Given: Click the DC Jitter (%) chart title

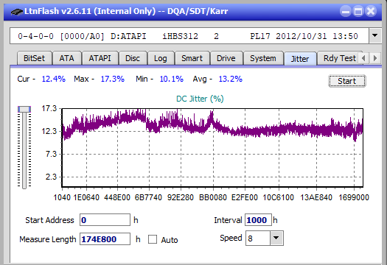Looking at the screenshot, I should 200,99.
